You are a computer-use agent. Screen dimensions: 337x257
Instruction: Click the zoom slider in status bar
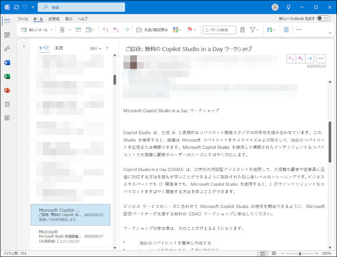coord(300,253)
